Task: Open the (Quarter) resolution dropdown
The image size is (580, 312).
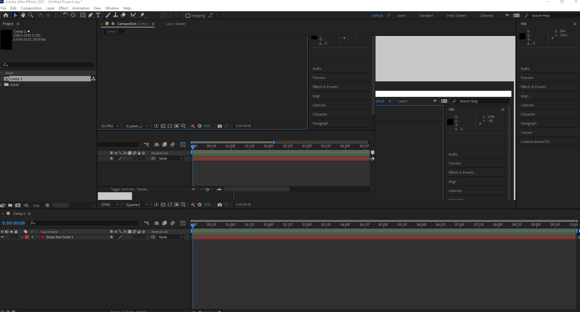Action: 137,204
